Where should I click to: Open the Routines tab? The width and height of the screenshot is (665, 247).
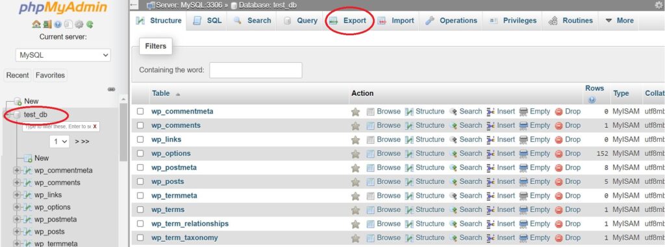click(x=570, y=20)
